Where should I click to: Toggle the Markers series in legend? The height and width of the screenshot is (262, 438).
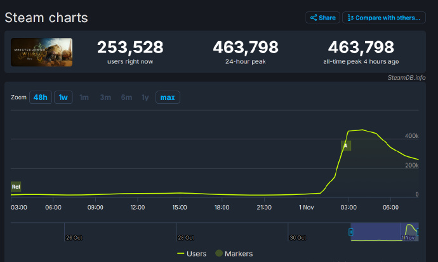tap(233, 254)
